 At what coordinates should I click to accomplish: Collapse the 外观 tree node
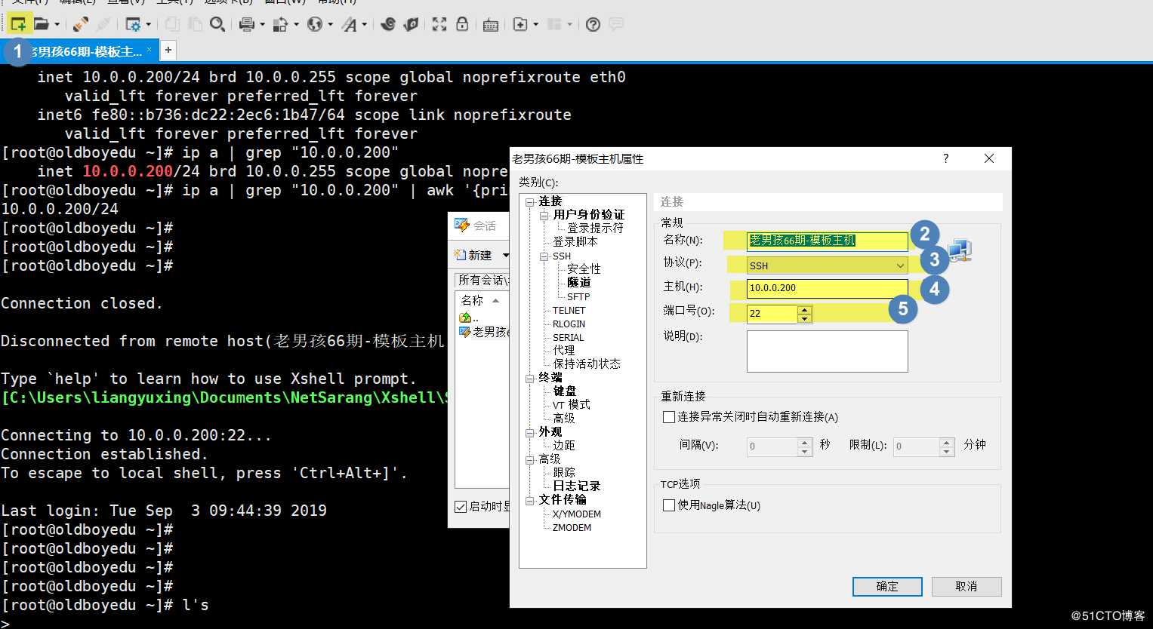click(x=529, y=432)
